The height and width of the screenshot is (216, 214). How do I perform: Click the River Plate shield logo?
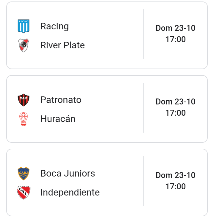click(x=24, y=45)
